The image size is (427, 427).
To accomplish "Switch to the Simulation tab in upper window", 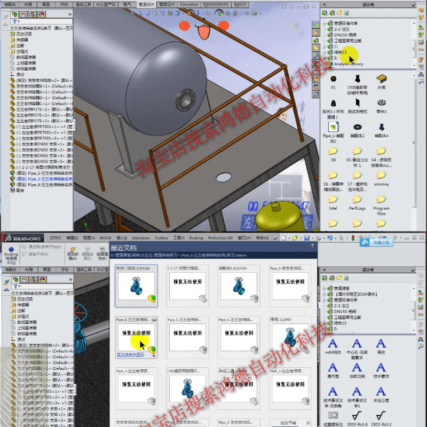I will (189, 4).
